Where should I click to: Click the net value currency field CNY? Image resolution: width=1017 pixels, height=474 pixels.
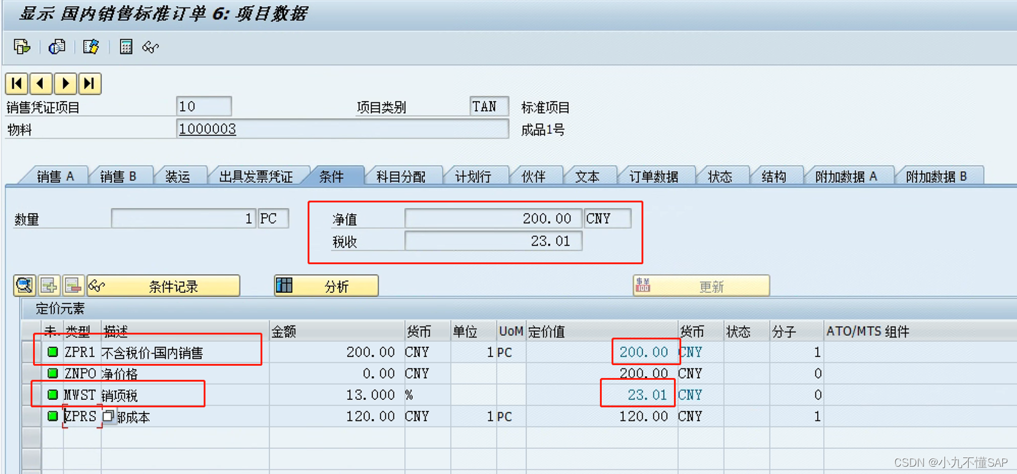[x=607, y=218]
